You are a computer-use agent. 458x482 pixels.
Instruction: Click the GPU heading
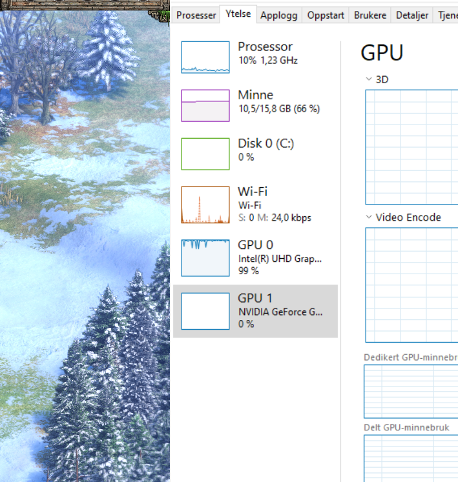coord(382,52)
